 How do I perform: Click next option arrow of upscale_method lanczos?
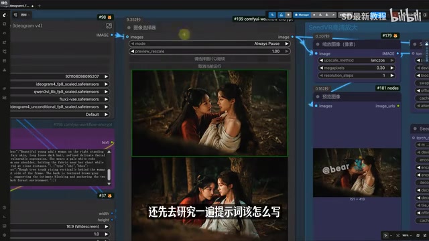(x=392, y=60)
